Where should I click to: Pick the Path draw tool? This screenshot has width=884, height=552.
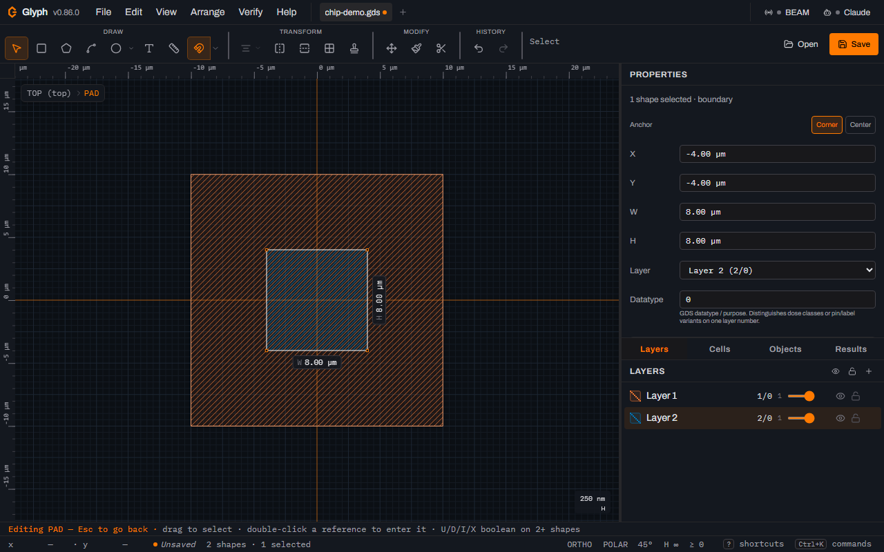coord(91,48)
